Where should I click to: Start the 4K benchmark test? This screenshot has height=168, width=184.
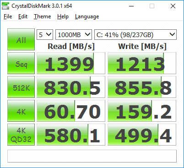pos(21,111)
